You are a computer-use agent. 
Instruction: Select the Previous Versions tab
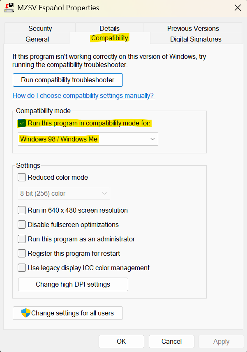(x=193, y=28)
